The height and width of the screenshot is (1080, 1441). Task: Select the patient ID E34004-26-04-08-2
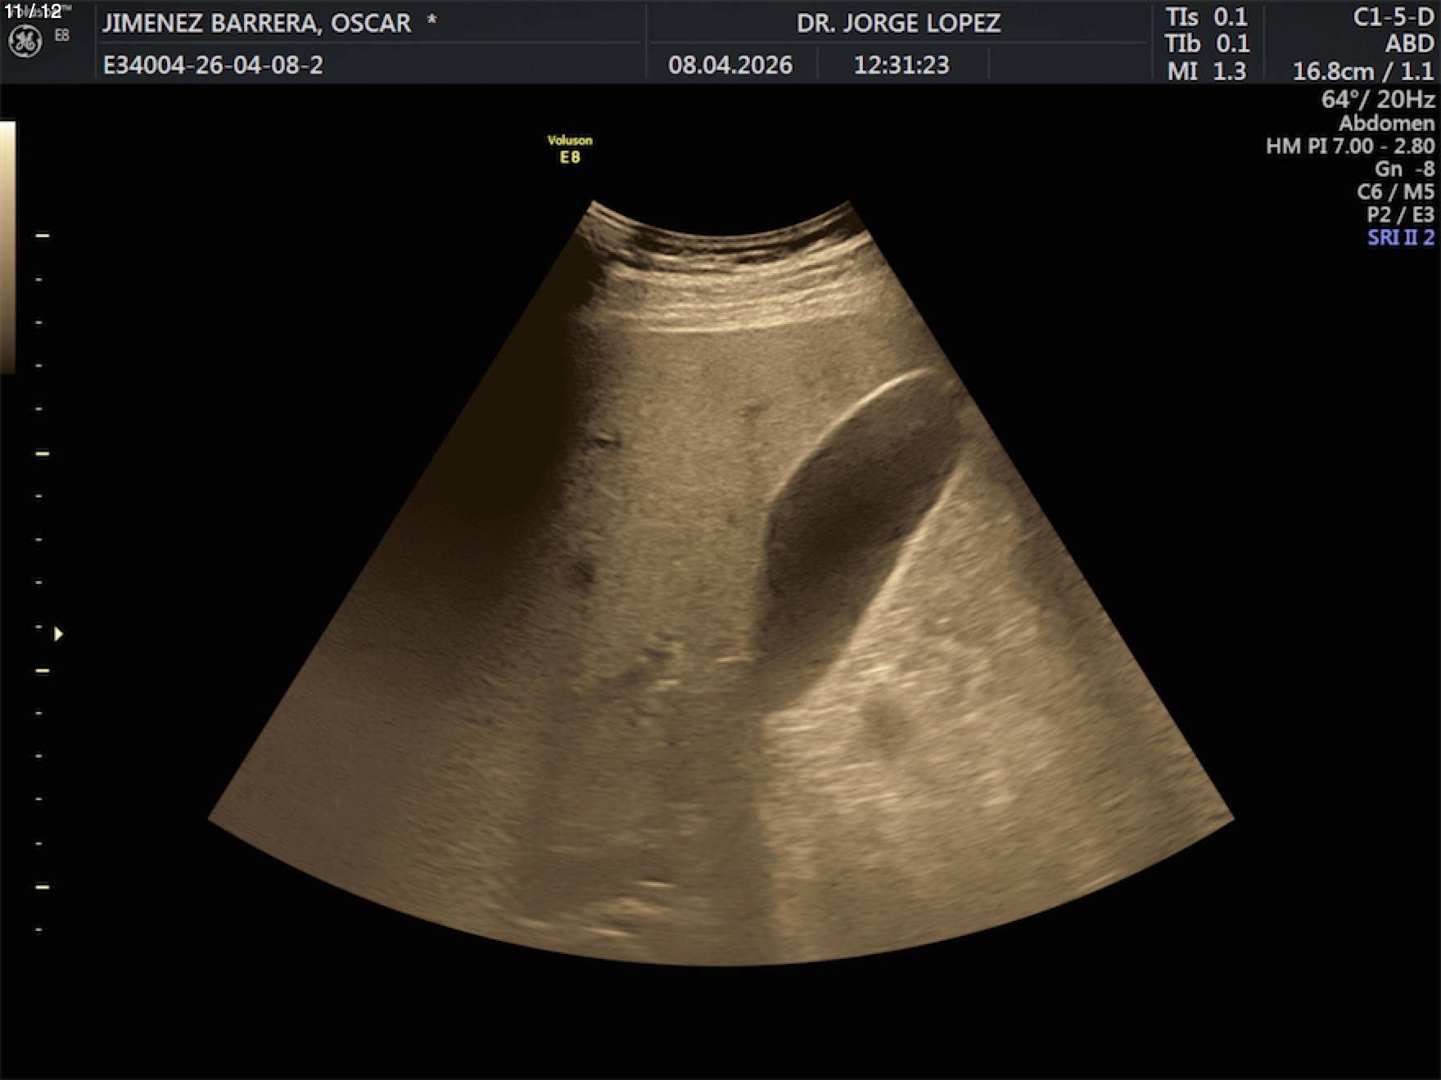213,65
